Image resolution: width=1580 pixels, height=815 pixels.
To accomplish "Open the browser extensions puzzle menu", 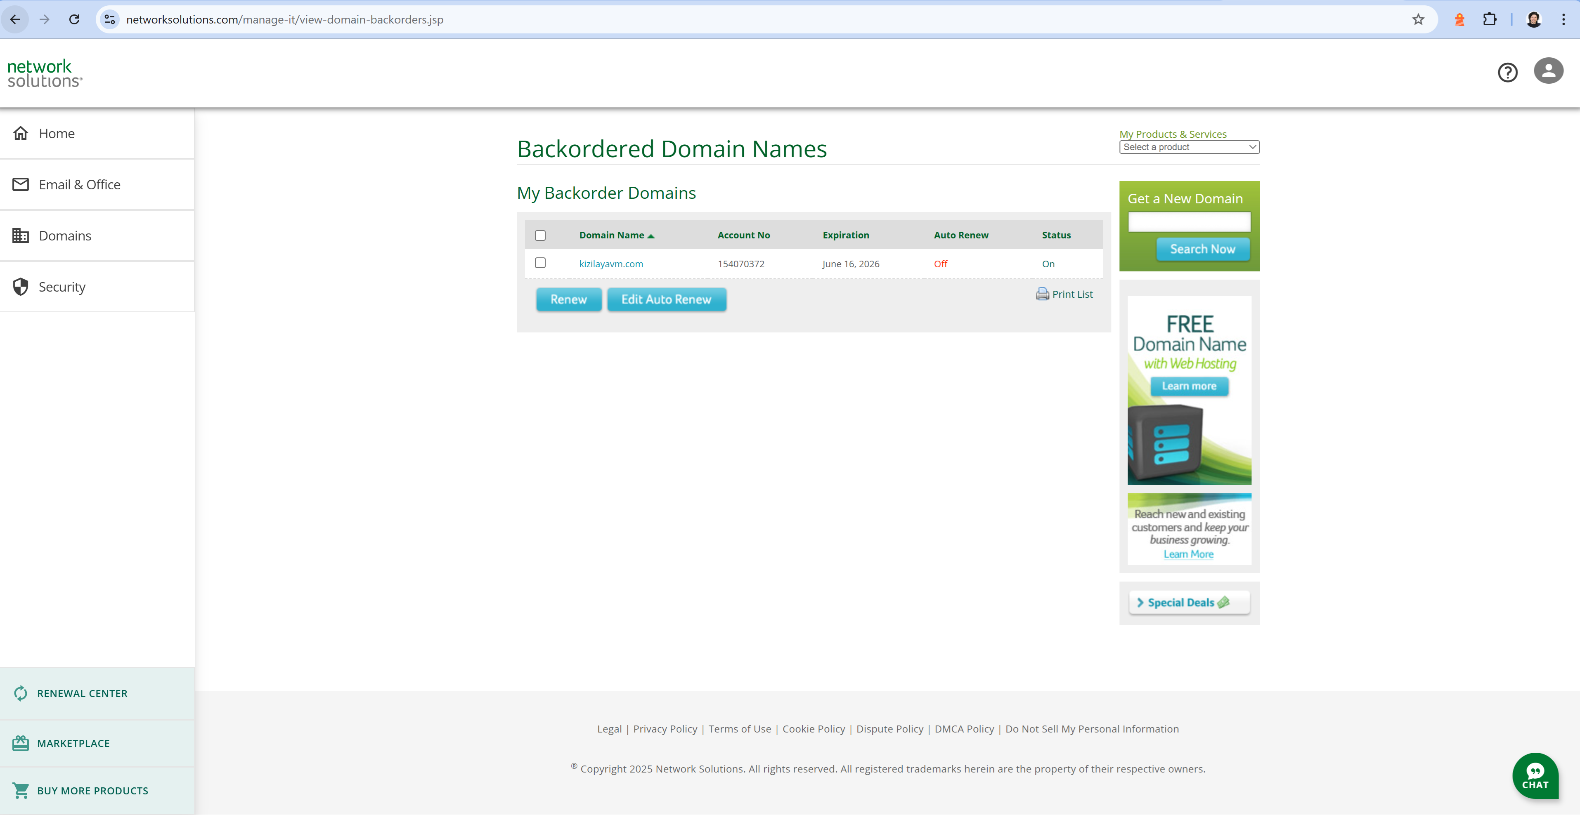I will coord(1490,19).
